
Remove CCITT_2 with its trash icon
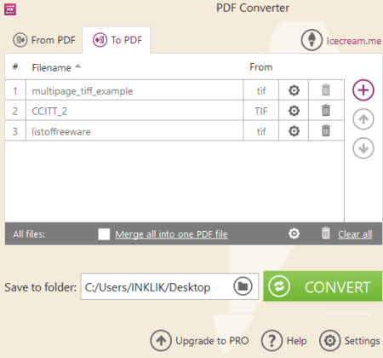[x=326, y=110]
